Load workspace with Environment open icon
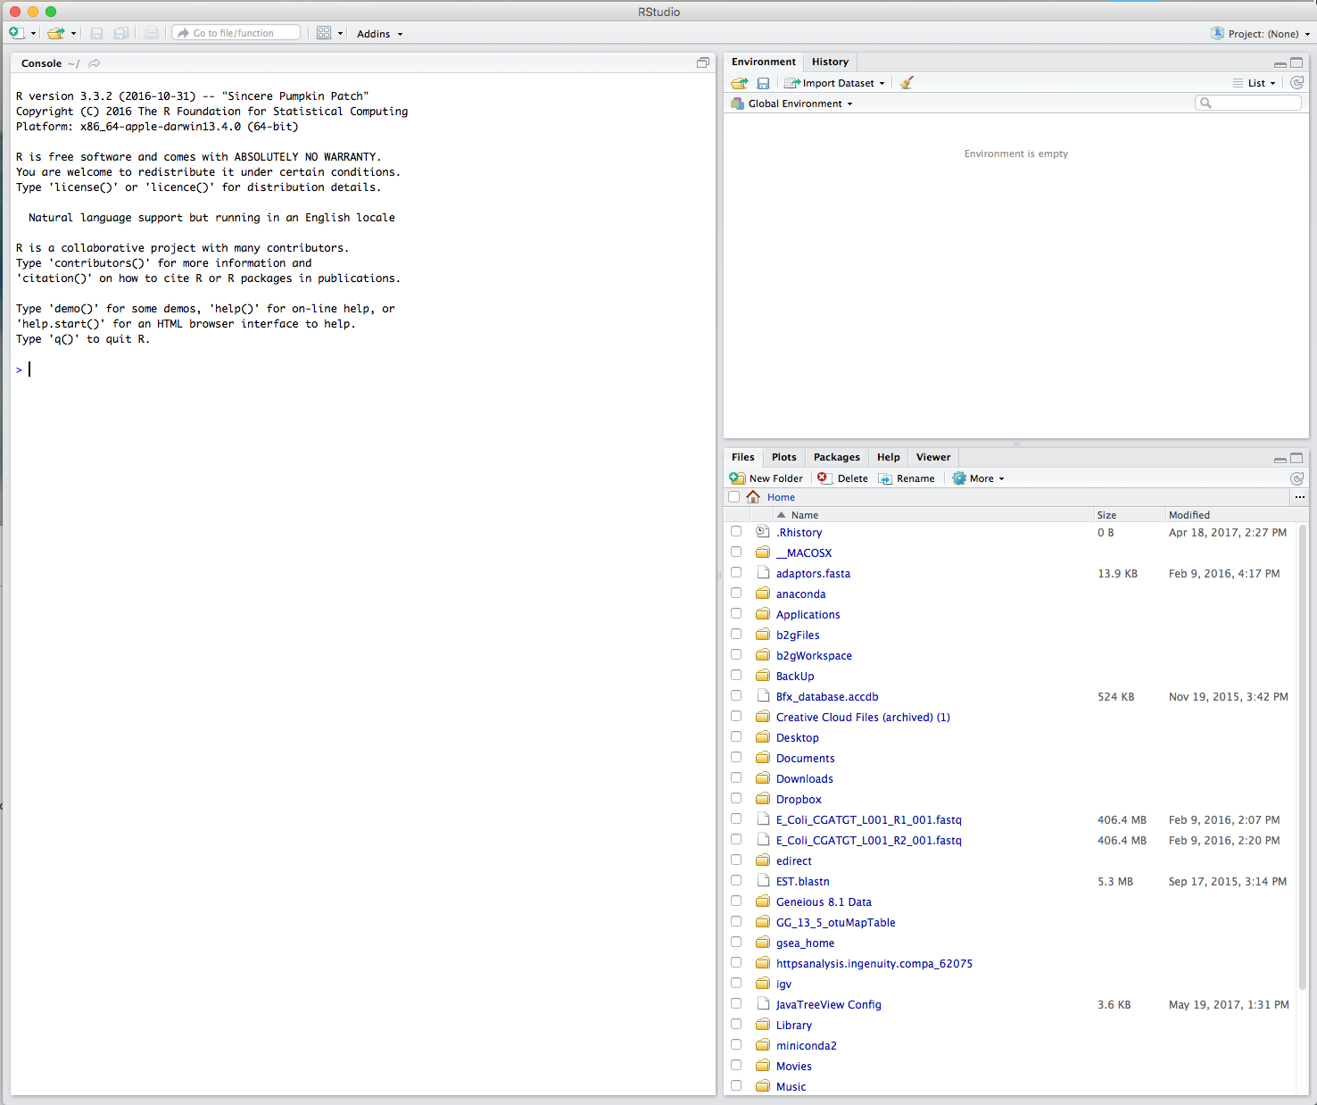 tap(740, 83)
